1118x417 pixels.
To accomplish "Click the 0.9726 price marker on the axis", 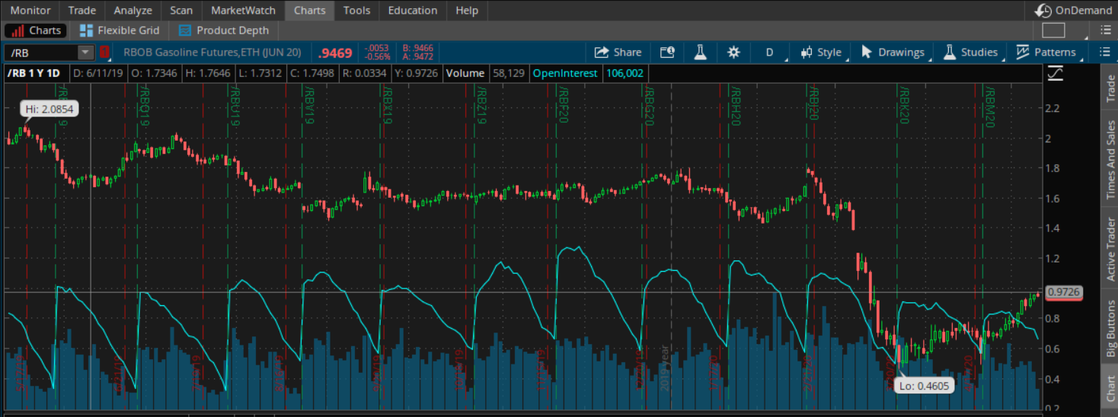I will [x=1064, y=292].
